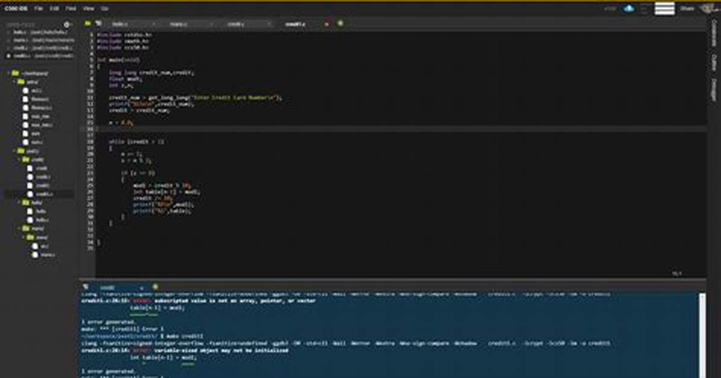Viewport: 721px width, 378px height.
Task: Select hello.c in the Open Files list
Action: 40,33
